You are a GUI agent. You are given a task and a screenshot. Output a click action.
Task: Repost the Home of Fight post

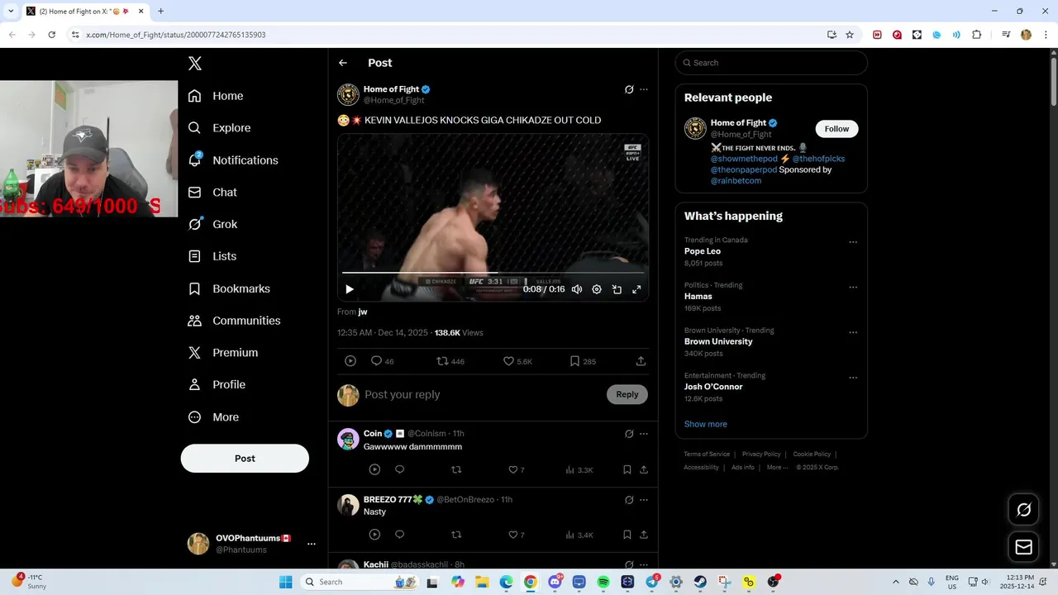[x=450, y=361]
